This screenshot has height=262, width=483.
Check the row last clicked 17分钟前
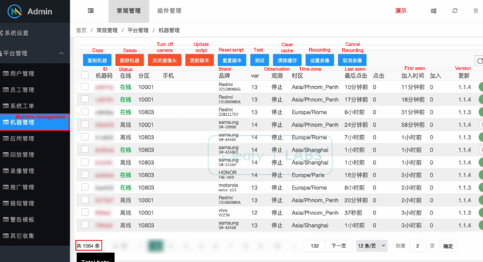pyautogui.click(x=85, y=99)
